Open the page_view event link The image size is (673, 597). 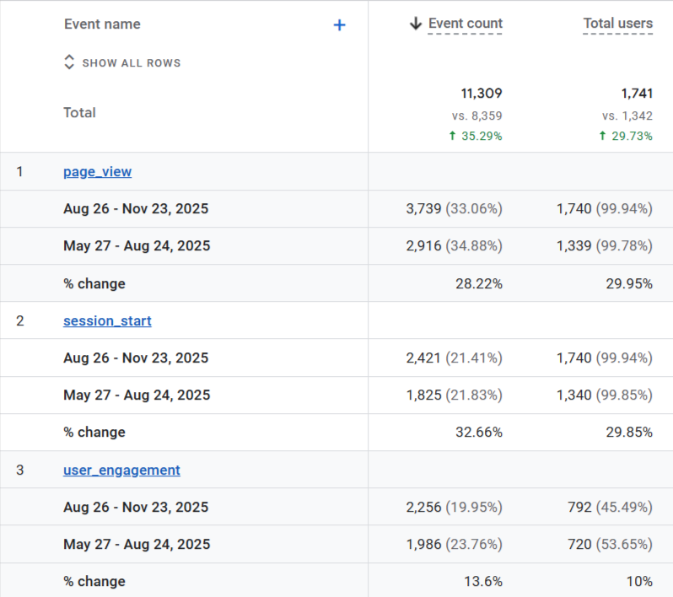pyautogui.click(x=97, y=172)
